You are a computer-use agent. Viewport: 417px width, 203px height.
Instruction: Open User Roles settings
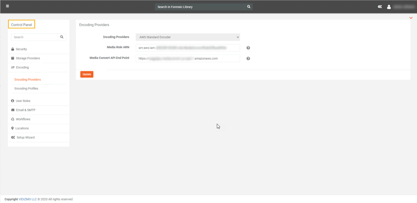pos(23,101)
